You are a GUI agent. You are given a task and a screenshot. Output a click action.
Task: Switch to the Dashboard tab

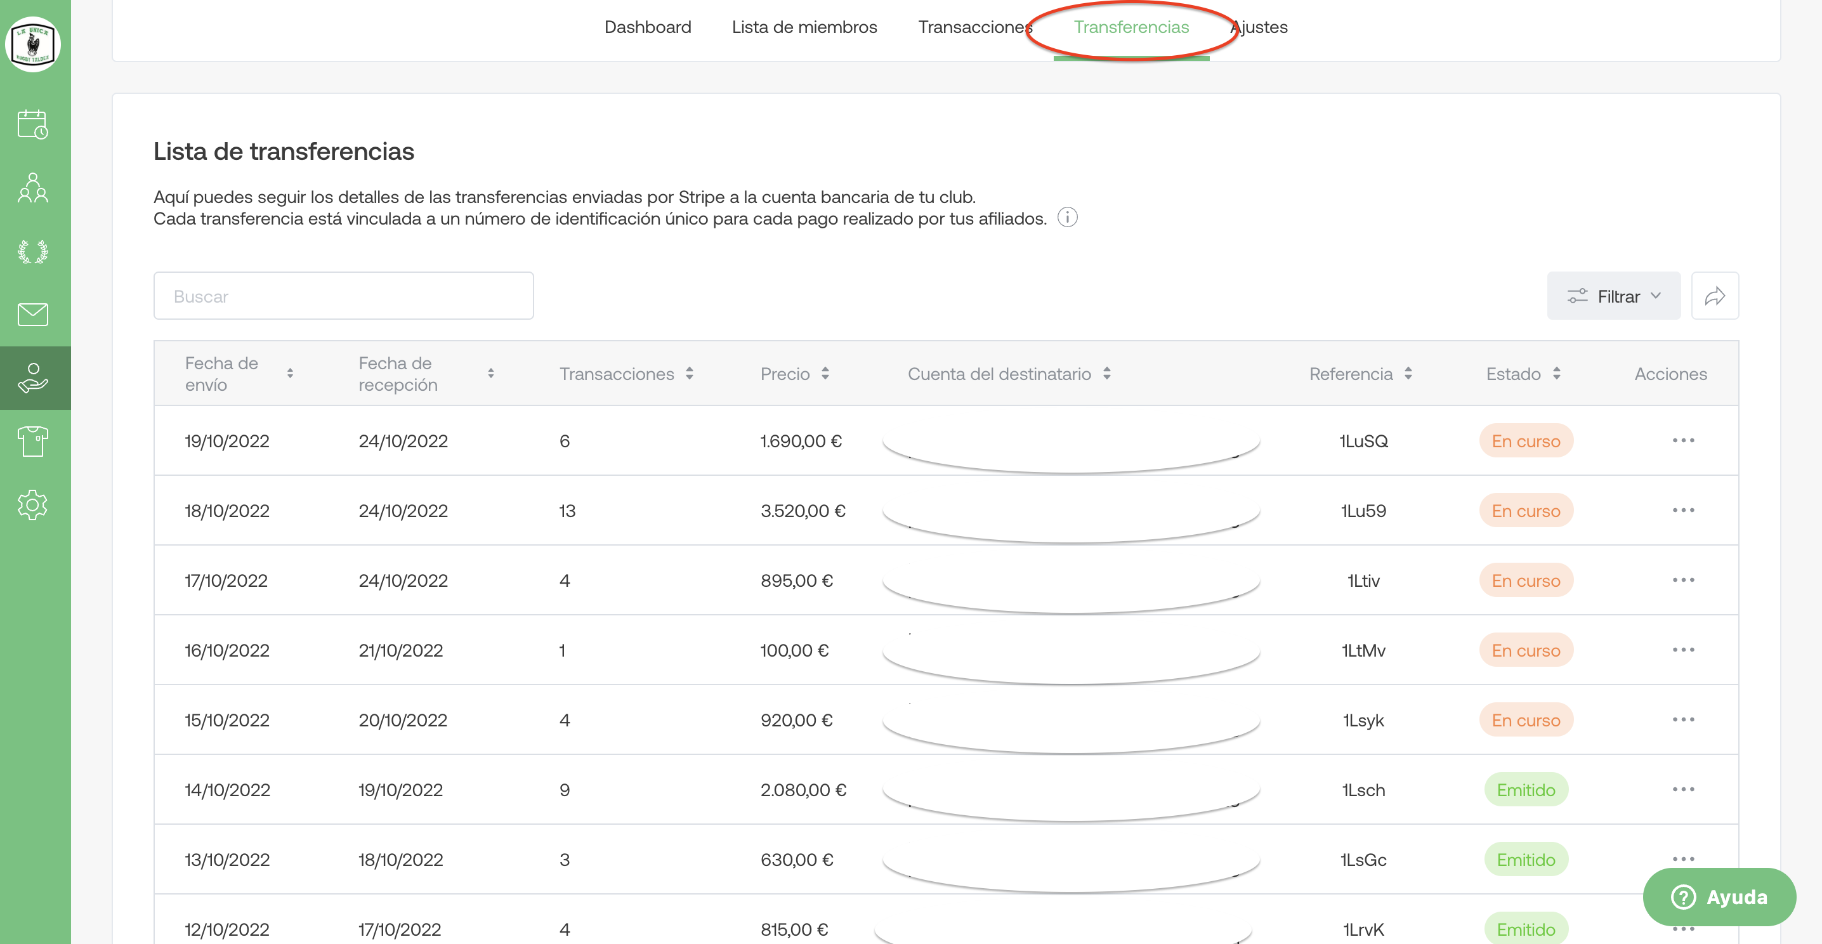(x=647, y=27)
